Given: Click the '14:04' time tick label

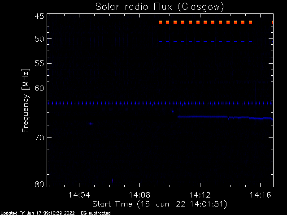Looking at the screenshot, I should [x=79, y=195].
